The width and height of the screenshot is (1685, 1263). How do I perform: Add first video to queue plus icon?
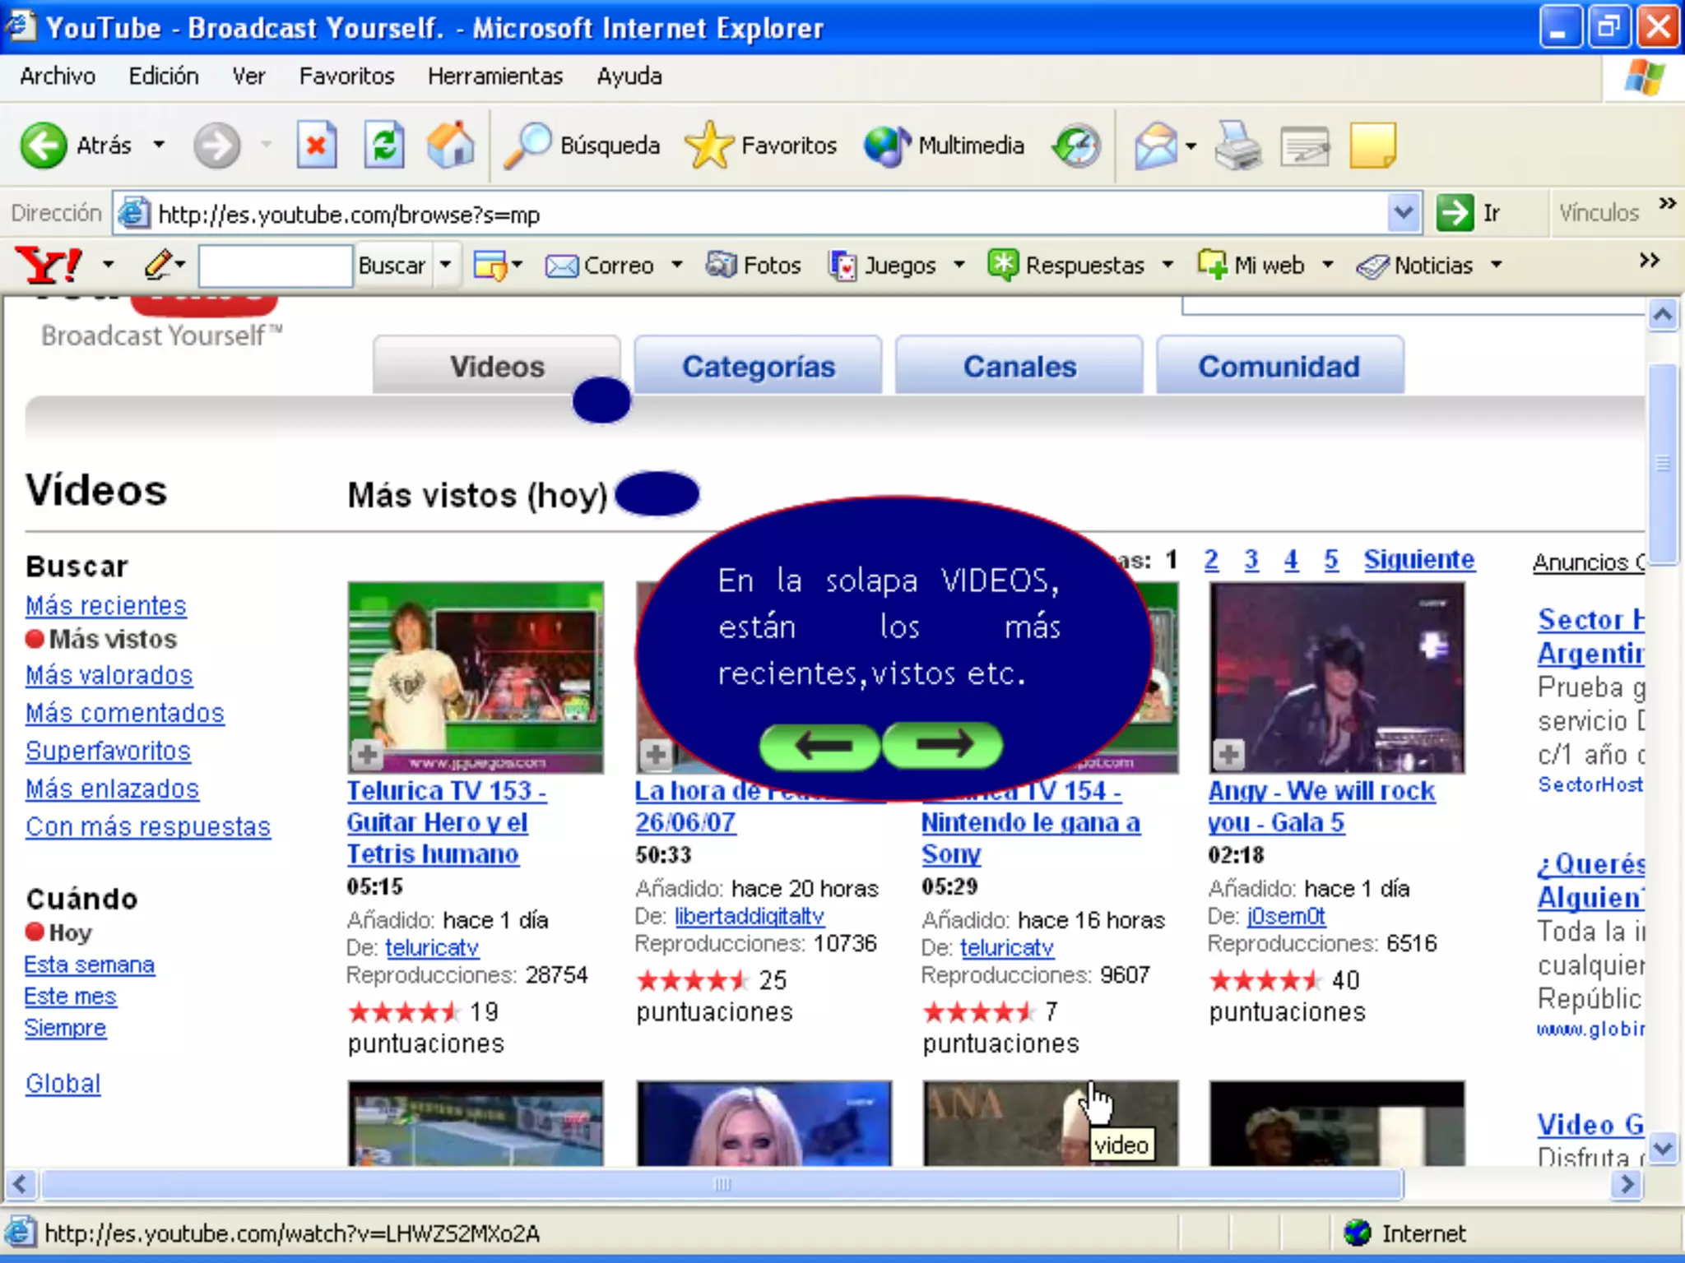[x=367, y=753]
